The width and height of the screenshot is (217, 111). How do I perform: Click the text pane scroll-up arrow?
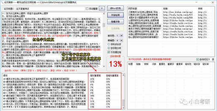104,14
